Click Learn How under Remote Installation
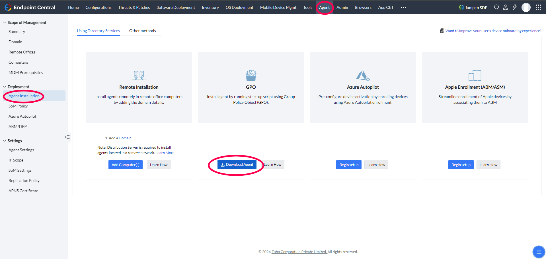 point(159,165)
